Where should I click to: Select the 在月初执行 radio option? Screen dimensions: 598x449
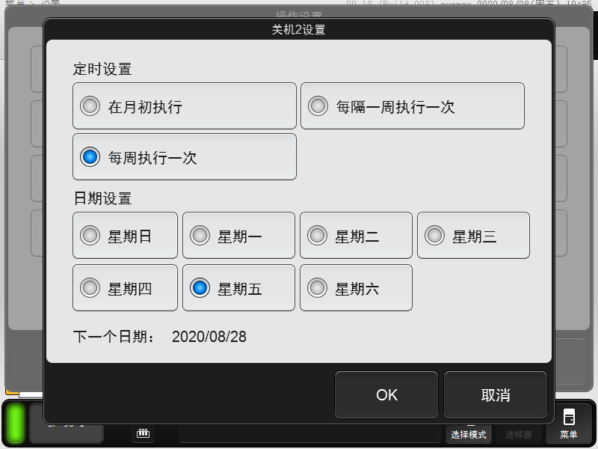coord(185,106)
